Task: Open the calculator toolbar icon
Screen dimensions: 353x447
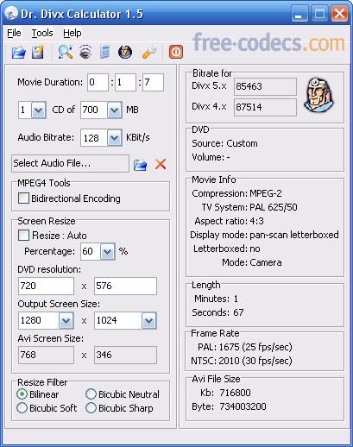Action: [105, 52]
